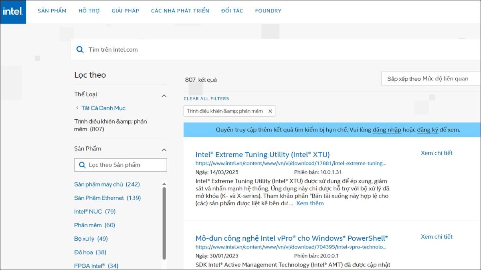The width and height of the screenshot is (481, 270).
Task: Click Xem thêm in XTU description
Action: pyautogui.click(x=310, y=203)
